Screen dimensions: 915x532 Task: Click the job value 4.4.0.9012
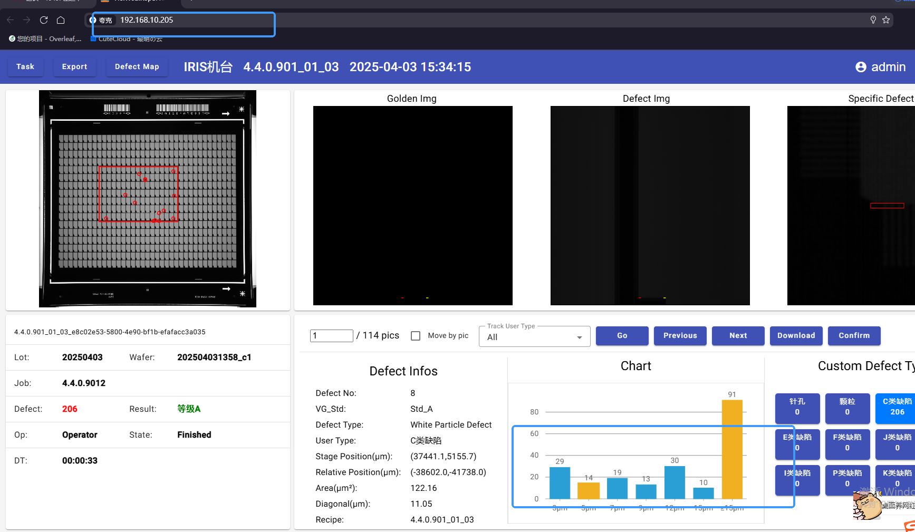(84, 383)
